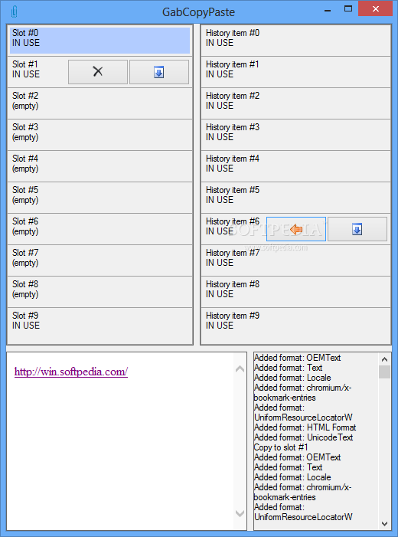Select History item #8
Screen dimensions: 398x537
295,292
